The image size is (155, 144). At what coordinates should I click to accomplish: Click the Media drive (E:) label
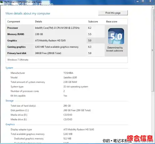[x=19, y=119]
